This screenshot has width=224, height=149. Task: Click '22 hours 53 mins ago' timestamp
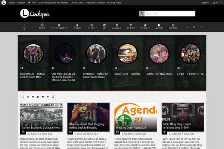coord(40,134)
